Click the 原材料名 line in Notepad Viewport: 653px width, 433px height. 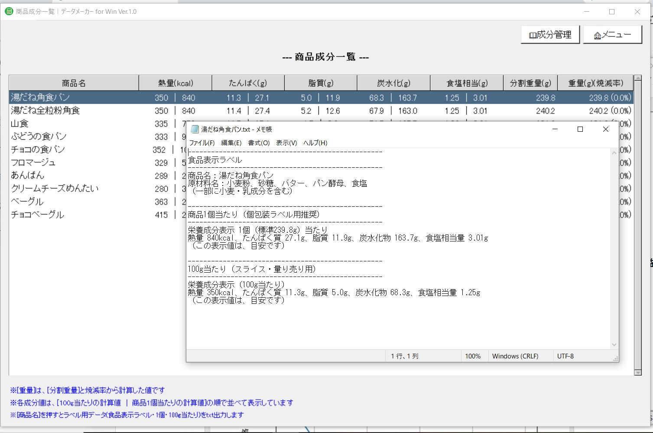(x=277, y=183)
